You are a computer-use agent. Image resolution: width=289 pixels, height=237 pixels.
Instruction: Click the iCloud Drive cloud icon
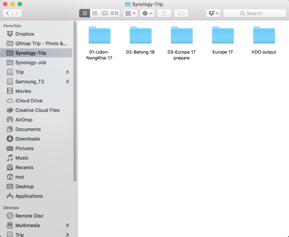(10, 101)
